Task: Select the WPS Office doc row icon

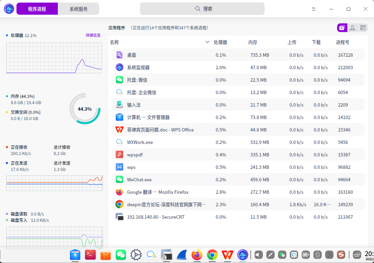Action: pos(119,129)
